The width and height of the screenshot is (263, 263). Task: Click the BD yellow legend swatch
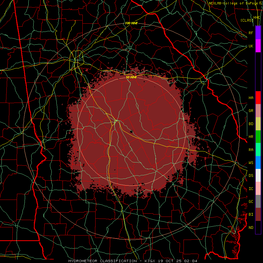pyautogui.click(x=258, y=124)
